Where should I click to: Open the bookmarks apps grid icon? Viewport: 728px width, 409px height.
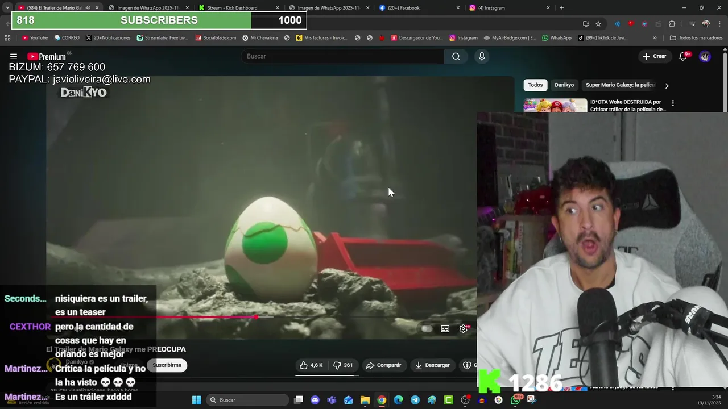pos(7,38)
